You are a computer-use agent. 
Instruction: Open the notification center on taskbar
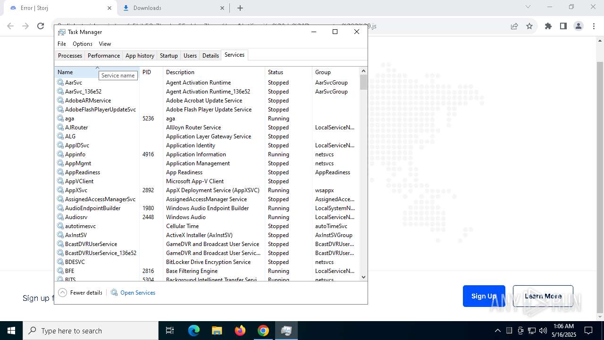[588, 331]
